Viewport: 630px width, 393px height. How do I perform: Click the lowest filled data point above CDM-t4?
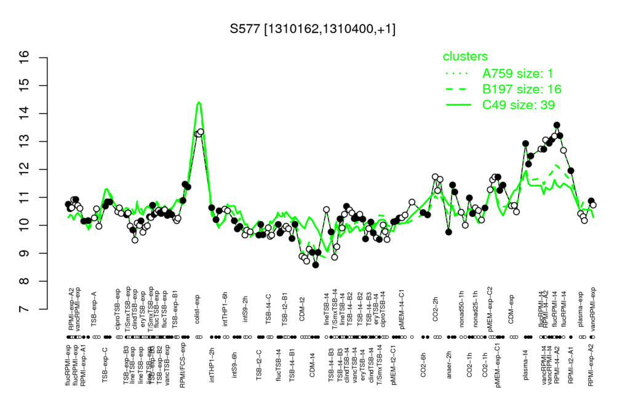pos(316,265)
